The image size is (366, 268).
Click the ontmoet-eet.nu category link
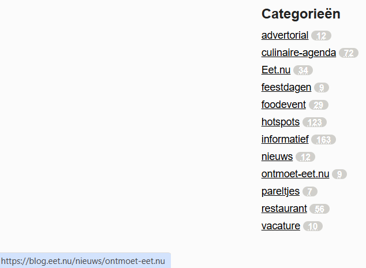(295, 174)
